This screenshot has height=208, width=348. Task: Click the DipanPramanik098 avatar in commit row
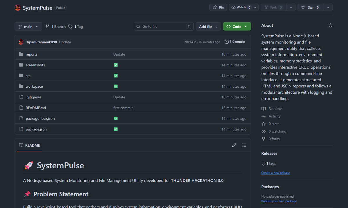(x=21, y=42)
